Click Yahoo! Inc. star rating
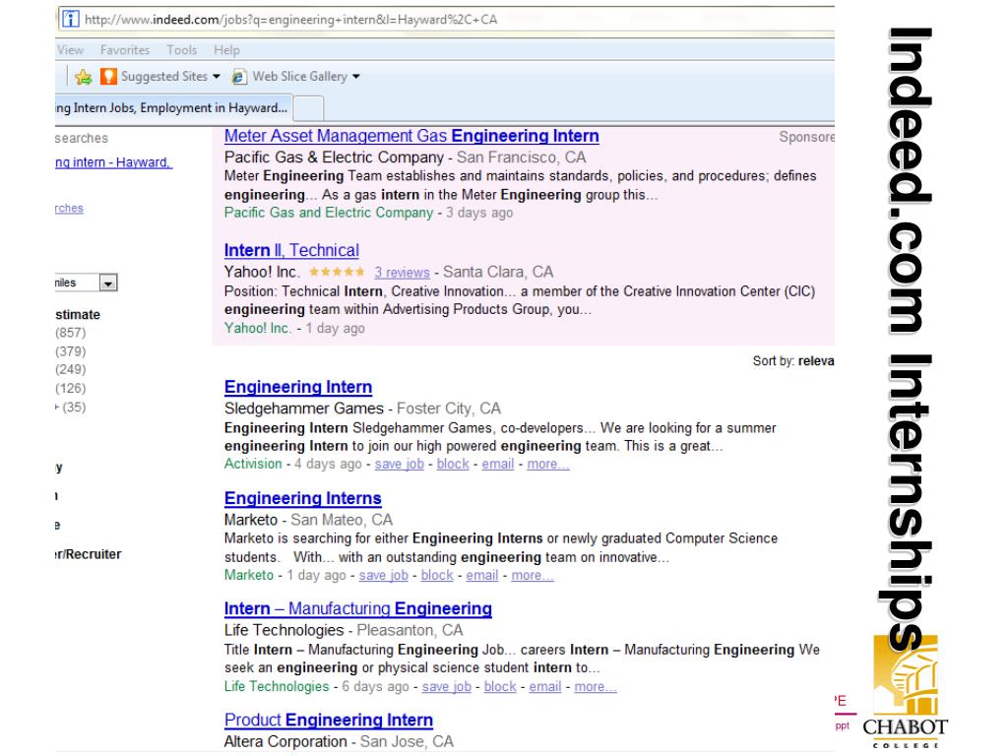The image size is (1008, 756). (x=337, y=272)
